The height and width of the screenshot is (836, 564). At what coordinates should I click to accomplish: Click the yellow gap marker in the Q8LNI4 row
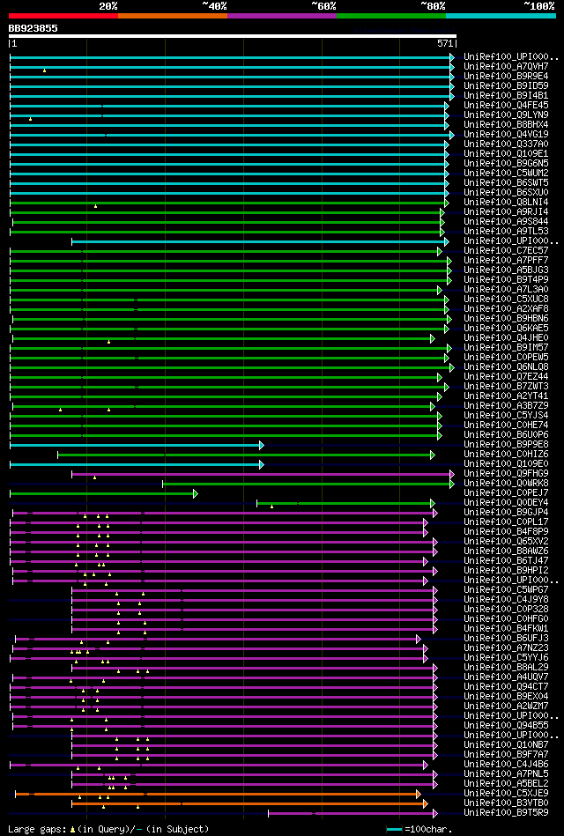click(95, 206)
